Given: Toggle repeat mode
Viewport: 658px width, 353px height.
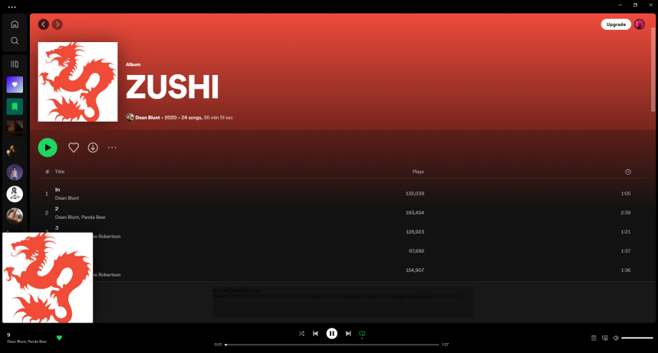Looking at the screenshot, I should [x=362, y=334].
